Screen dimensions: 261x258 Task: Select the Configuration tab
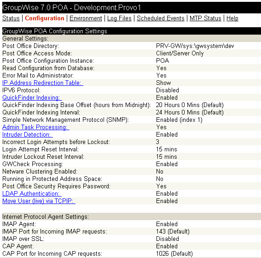point(45,18)
